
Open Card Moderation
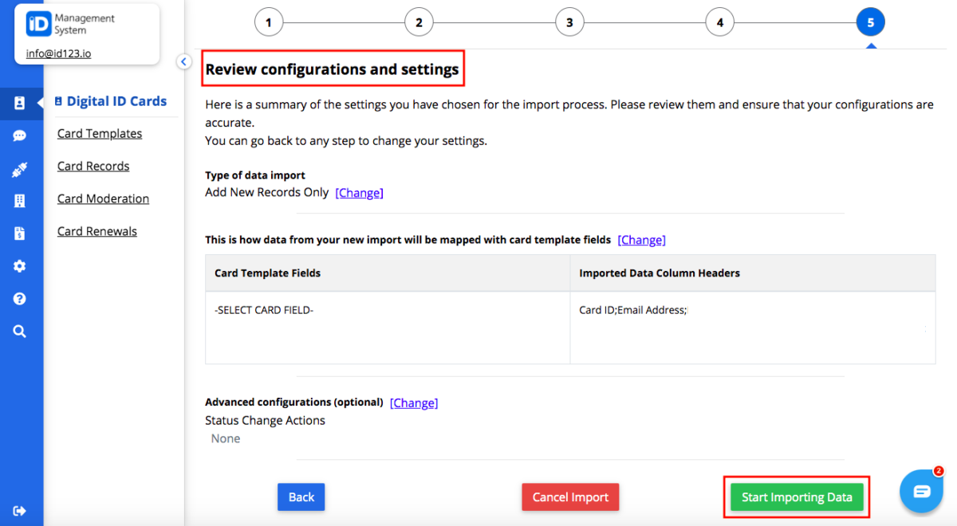point(103,198)
